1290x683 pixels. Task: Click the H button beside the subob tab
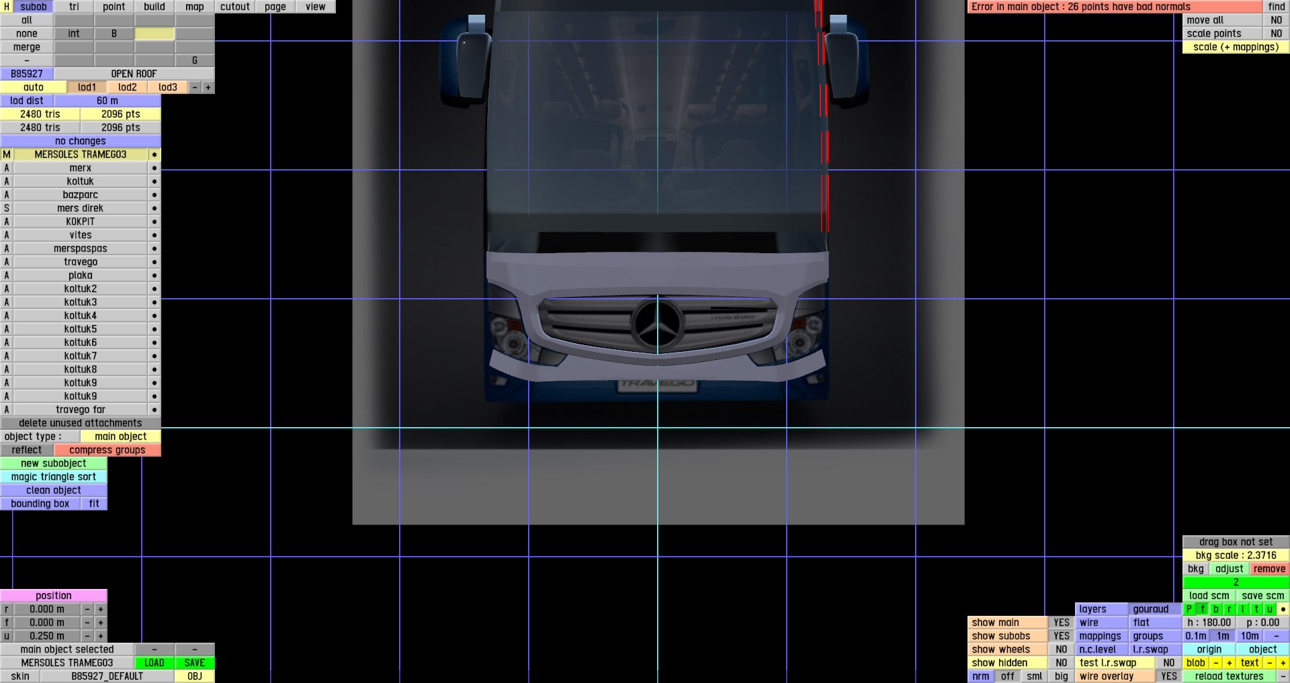pos(7,7)
